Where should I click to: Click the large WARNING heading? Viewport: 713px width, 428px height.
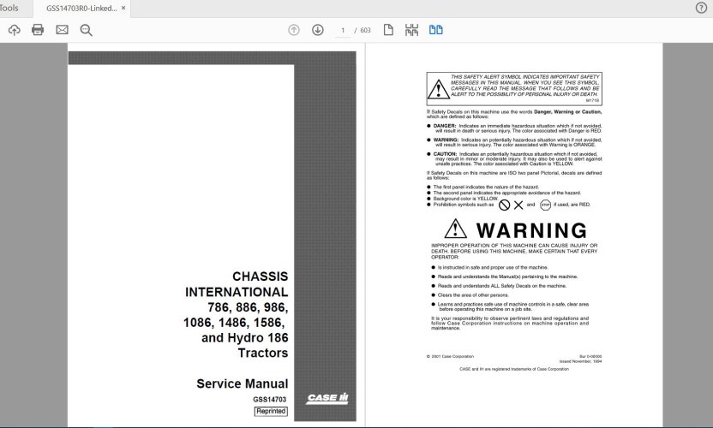(531, 230)
